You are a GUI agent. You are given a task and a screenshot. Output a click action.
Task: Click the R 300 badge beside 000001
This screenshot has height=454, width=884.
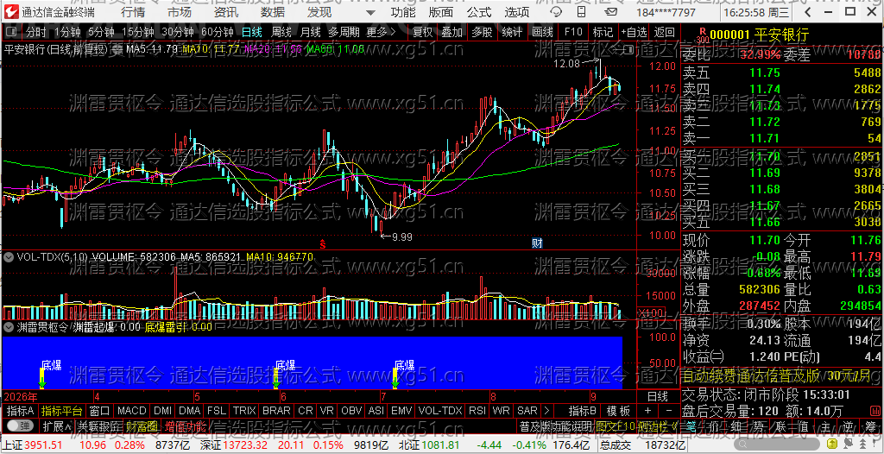(x=702, y=35)
